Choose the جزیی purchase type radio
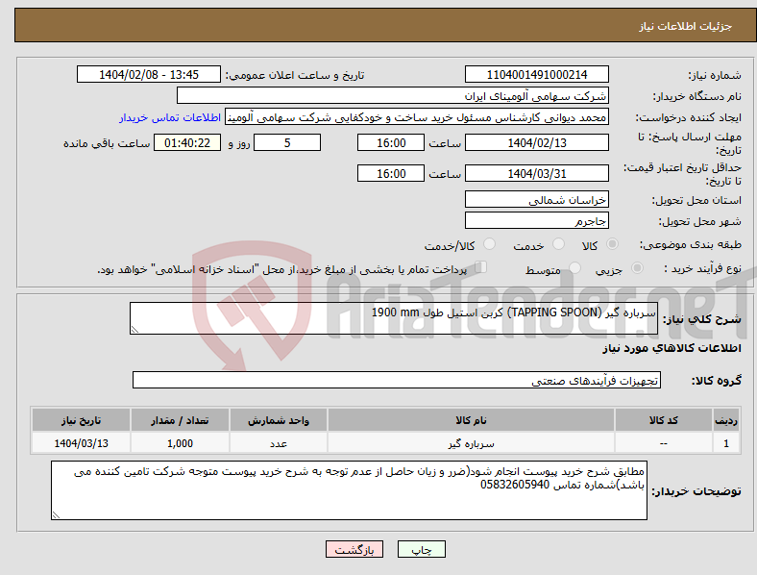The height and width of the screenshot is (575, 757). point(637,267)
